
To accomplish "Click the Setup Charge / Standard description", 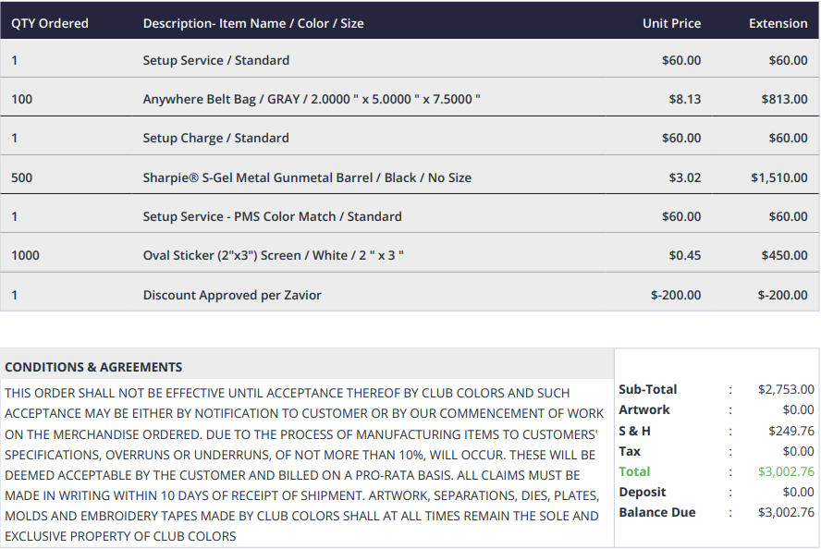I will (215, 138).
